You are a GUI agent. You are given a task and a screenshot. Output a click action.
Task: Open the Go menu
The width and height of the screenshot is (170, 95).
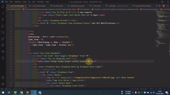click(x=29, y=2)
